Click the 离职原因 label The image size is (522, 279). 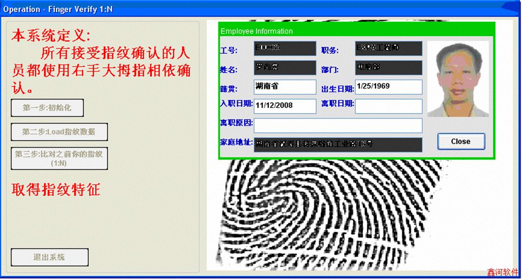pyautogui.click(x=236, y=122)
